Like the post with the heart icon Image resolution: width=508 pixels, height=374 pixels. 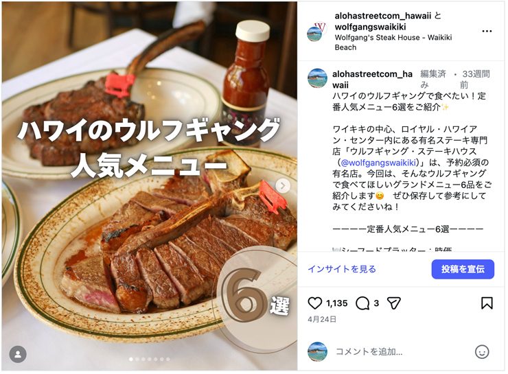tap(314, 303)
